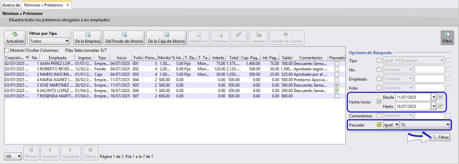Image resolution: width=459 pixels, height=164 pixels.
Task: Sort by the Empleado column header
Action: 57,58
